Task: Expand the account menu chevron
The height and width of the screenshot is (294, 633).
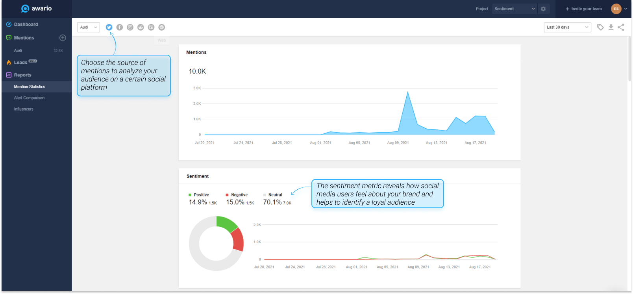Action: click(626, 9)
